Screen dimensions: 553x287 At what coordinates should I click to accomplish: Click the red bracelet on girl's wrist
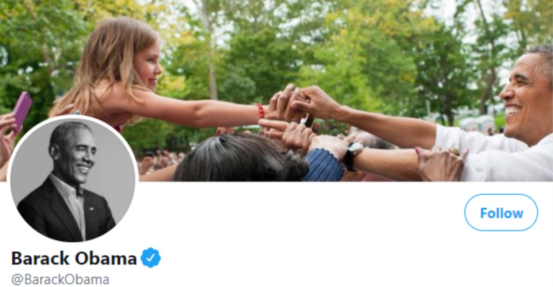260,111
